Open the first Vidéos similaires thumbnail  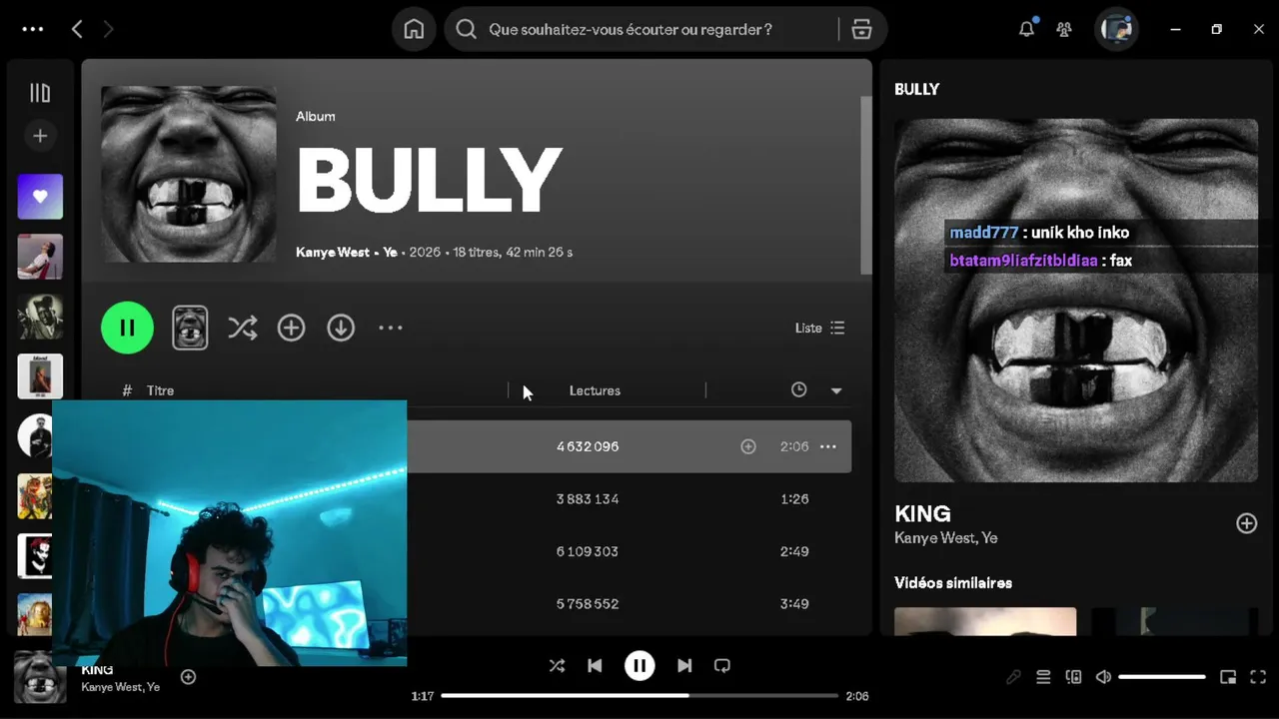(985, 621)
